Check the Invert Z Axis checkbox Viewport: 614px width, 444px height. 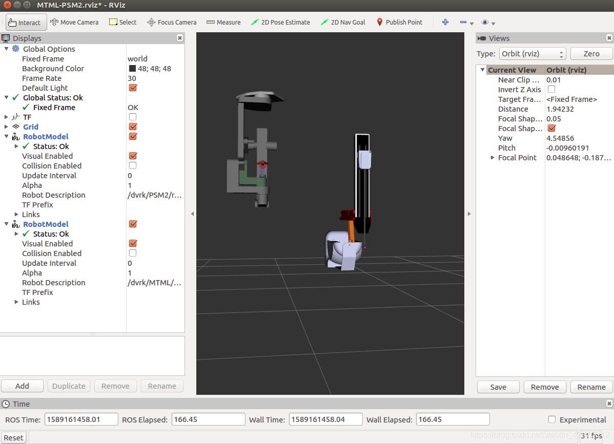pos(551,89)
